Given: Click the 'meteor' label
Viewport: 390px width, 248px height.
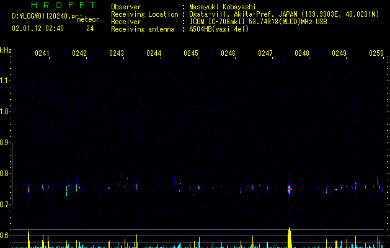Looking at the screenshot, I should pos(88,19).
